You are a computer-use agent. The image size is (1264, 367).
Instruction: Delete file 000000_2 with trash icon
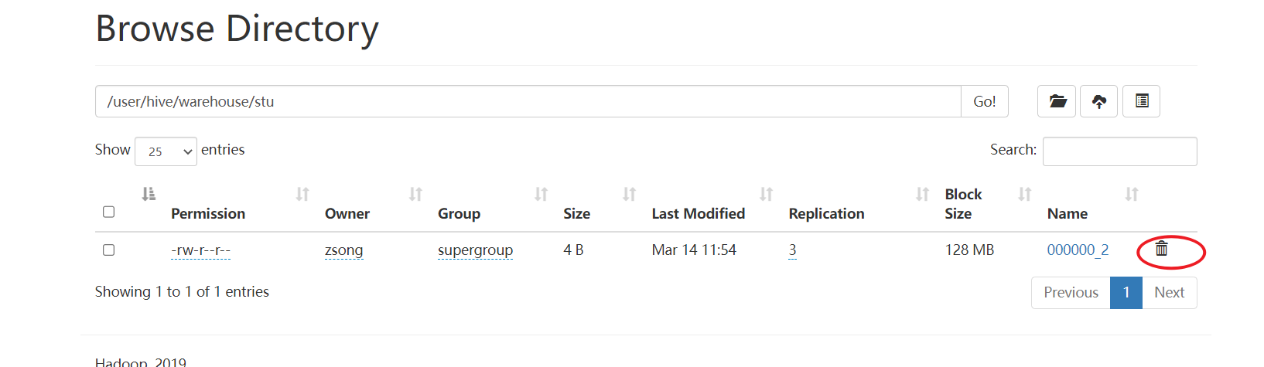coord(1161,249)
